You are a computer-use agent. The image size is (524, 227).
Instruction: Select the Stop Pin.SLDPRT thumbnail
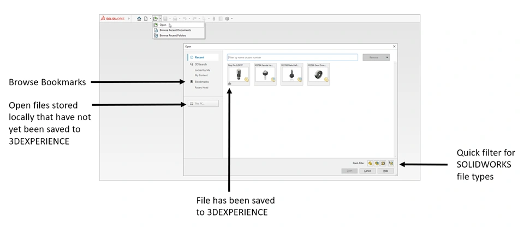239,74
